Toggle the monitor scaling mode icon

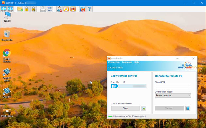(x=10, y=9)
